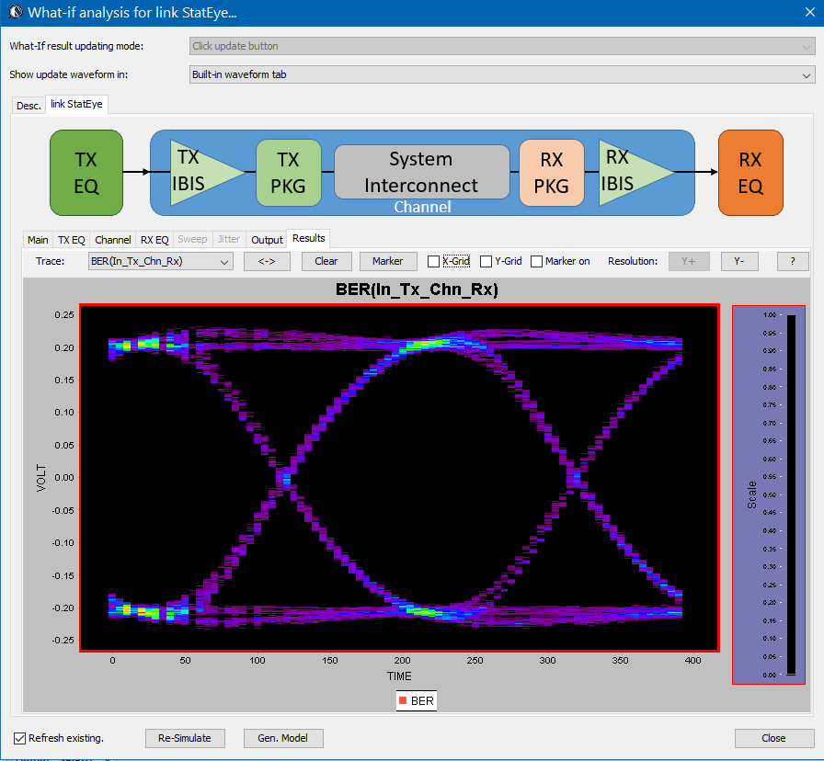Enable the X-Grid checkbox

(434, 261)
